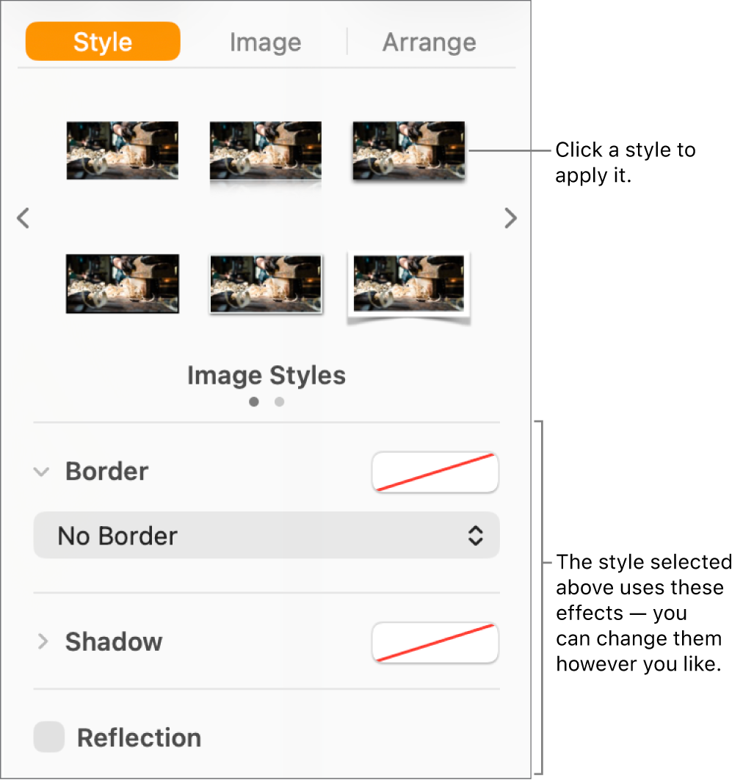Click the first Image Styles page dot
The width and height of the screenshot is (743, 780).
click(254, 402)
